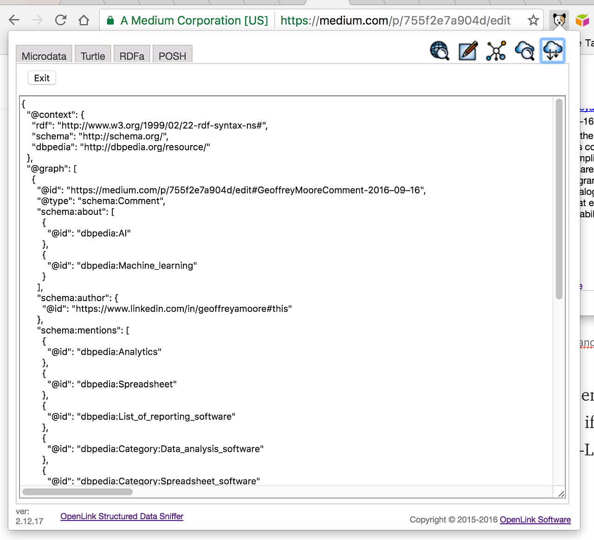The image size is (594, 540).
Task: Open the OpenLink Structured Data Sniffer link
Action: point(122,516)
